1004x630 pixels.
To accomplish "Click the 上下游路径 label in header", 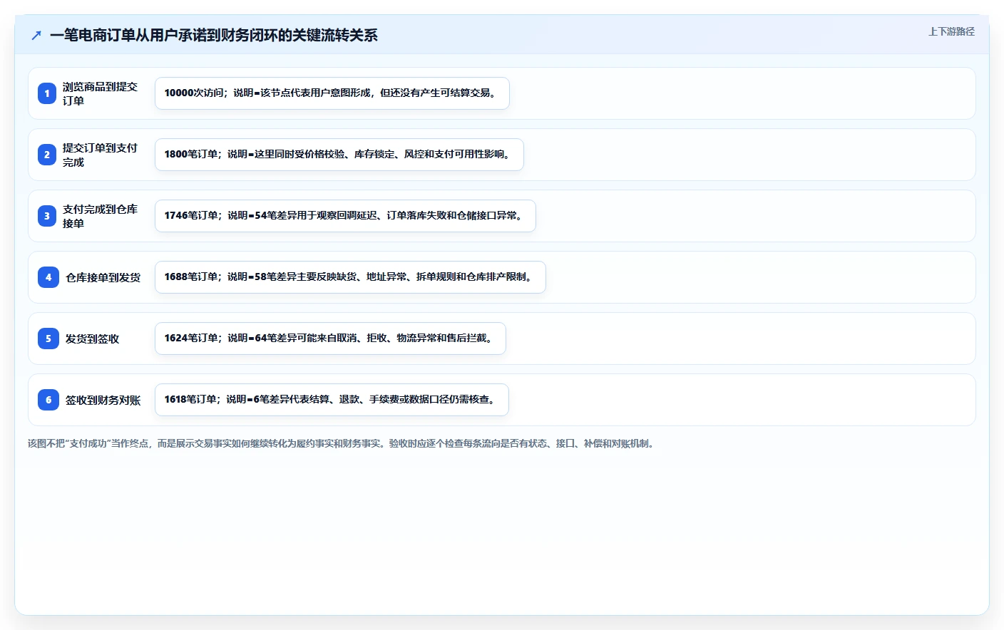I will [x=951, y=31].
